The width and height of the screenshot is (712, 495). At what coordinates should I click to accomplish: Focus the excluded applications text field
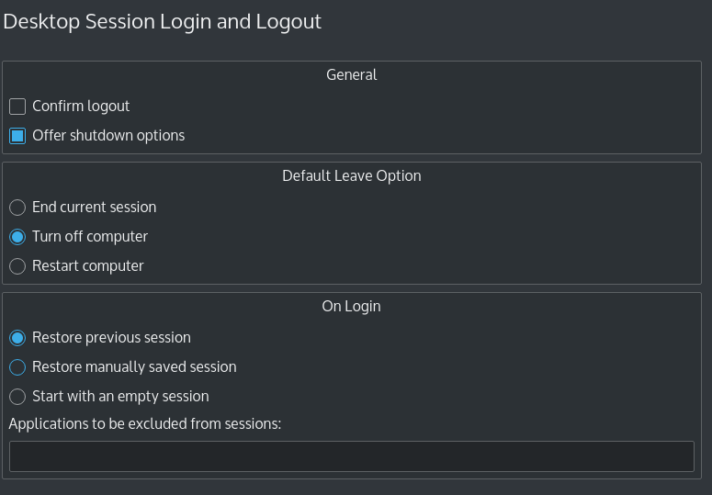point(351,456)
